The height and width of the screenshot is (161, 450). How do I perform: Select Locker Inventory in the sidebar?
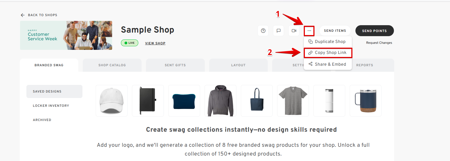pyautogui.click(x=51, y=106)
